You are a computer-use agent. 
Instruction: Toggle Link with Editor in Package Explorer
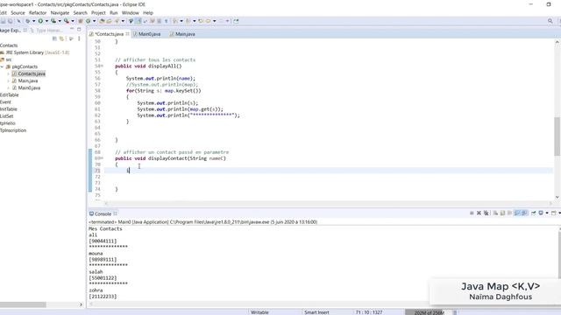pyautogui.click(x=62, y=38)
